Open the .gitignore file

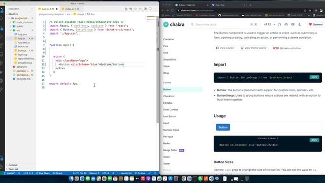(22, 67)
